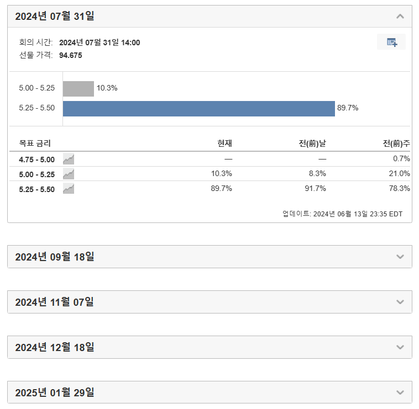Screen dimensions: 419x409
Task: Open chart icon for 4.75 - 5.00 rate
Action: pyautogui.click(x=69, y=159)
